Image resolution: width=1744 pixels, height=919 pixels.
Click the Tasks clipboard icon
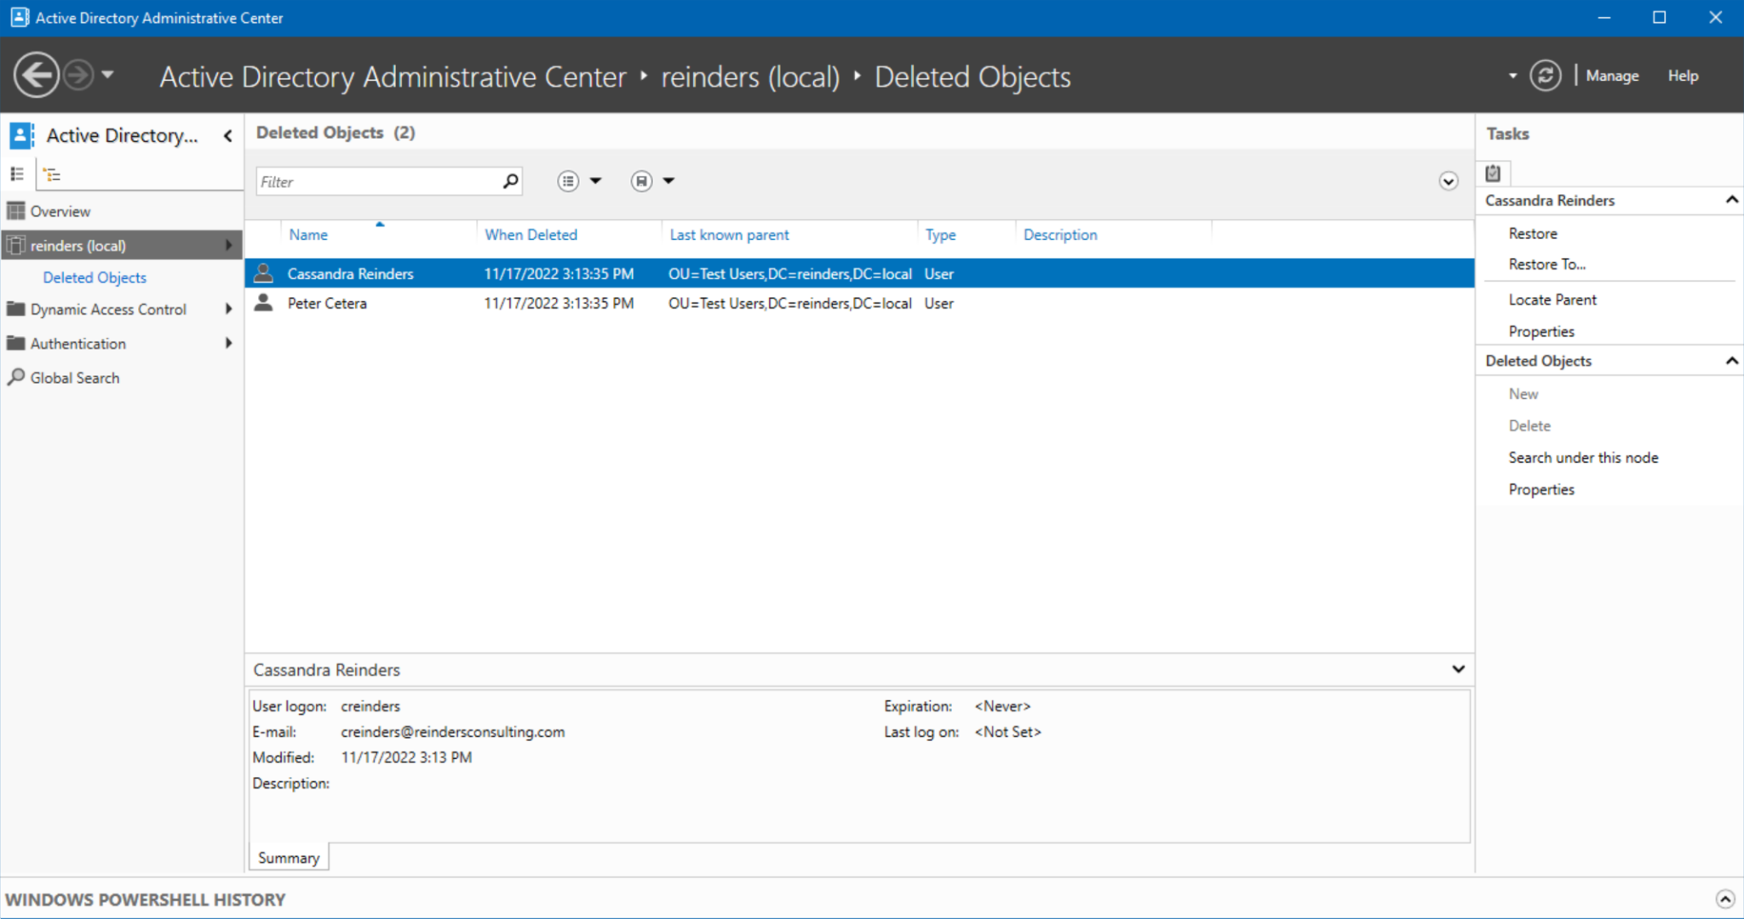click(x=1492, y=173)
